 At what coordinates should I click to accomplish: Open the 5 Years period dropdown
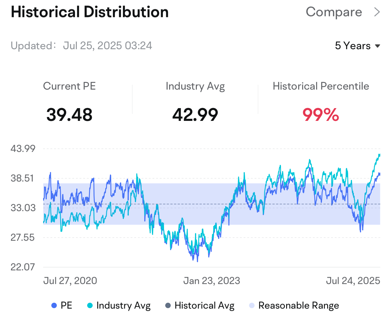coord(357,46)
